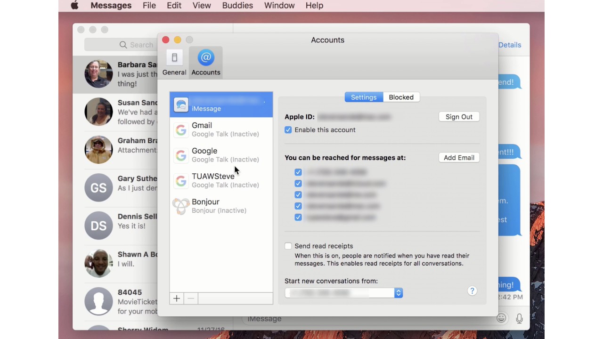Image resolution: width=603 pixels, height=339 pixels.
Task: Click the Add Email button
Action: (x=459, y=158)
